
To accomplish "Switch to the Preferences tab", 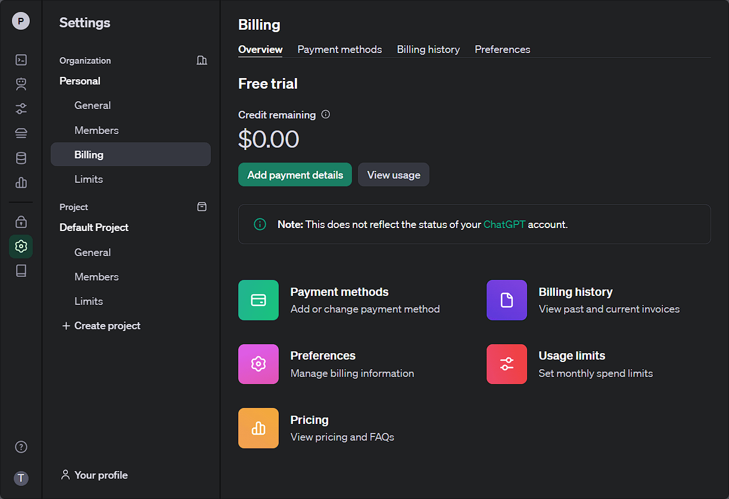I will tap(502, 49).
